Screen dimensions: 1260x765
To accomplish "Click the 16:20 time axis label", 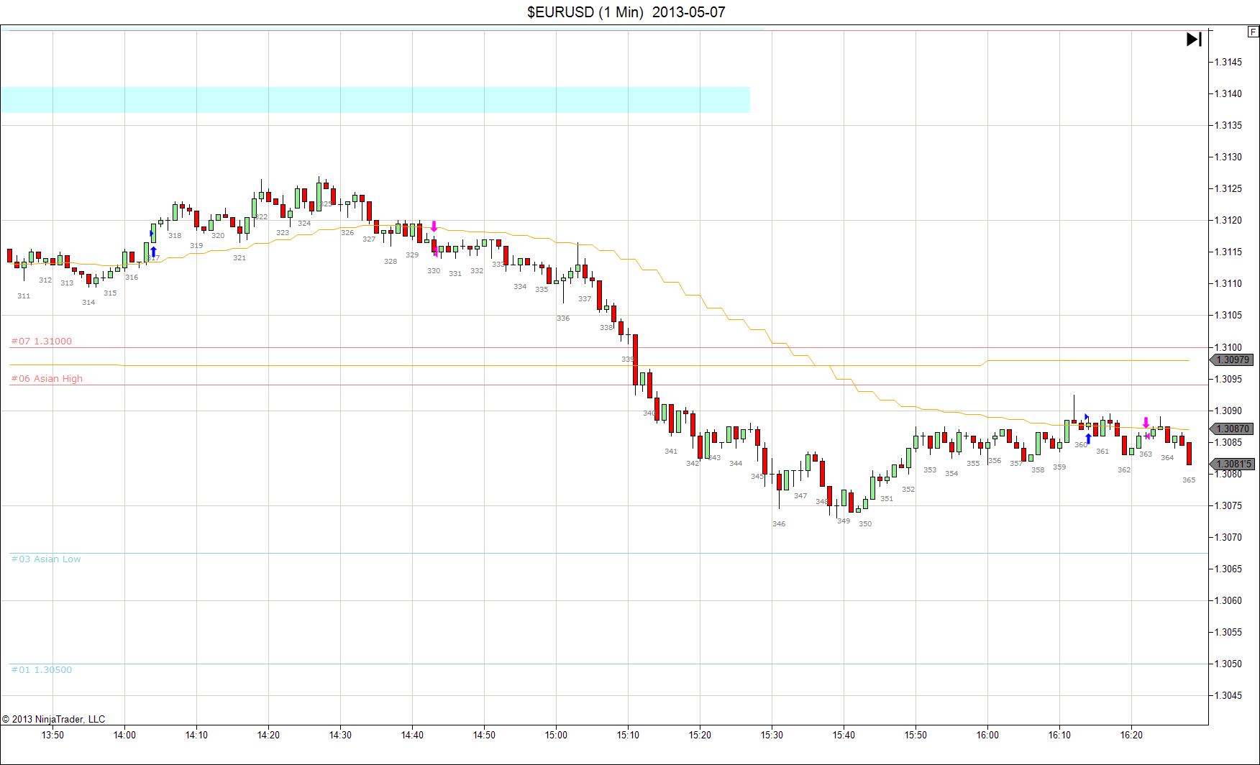I will click(x=1131, y=735).
